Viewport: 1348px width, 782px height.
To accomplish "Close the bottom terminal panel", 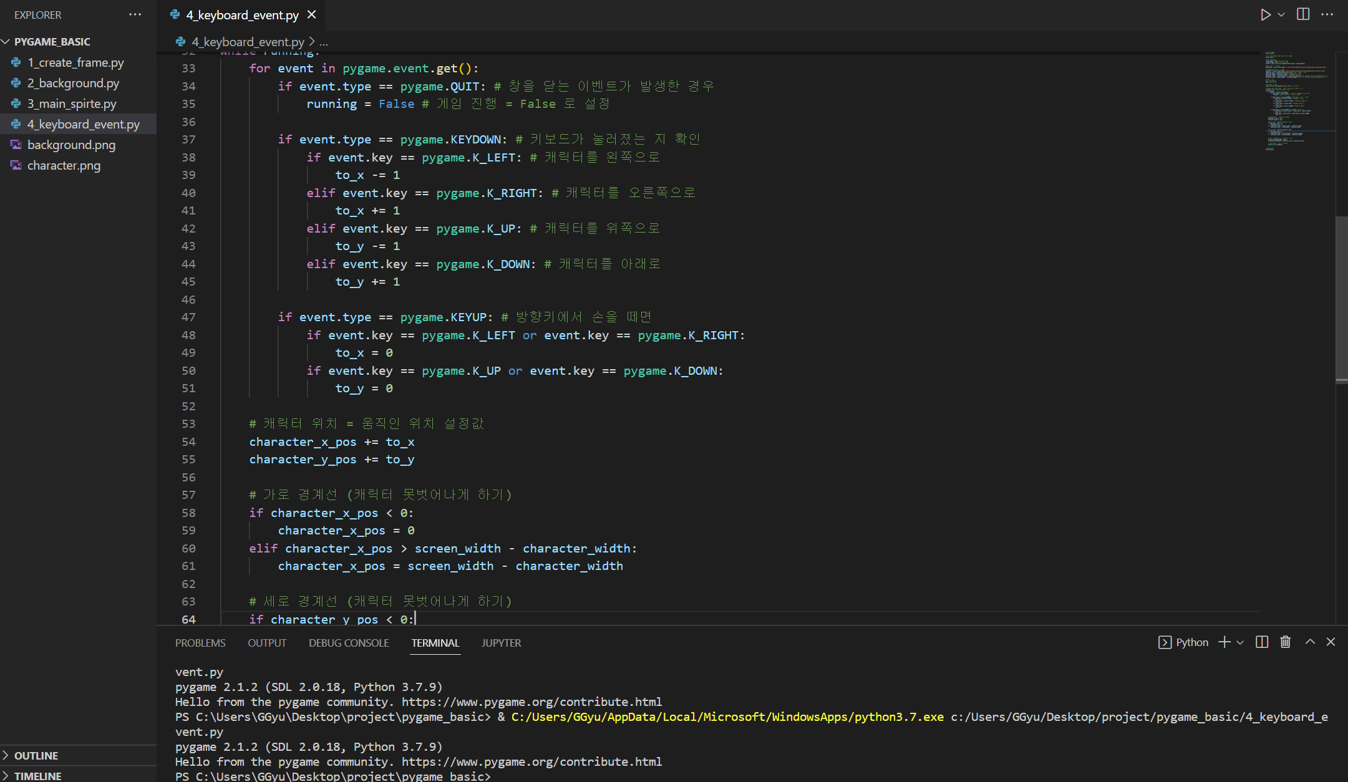I will (1331, 642).
